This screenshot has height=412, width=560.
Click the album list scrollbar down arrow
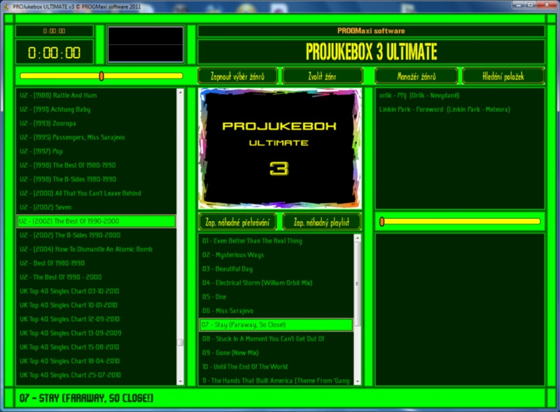pyautogui.click(x=181, y=382)
